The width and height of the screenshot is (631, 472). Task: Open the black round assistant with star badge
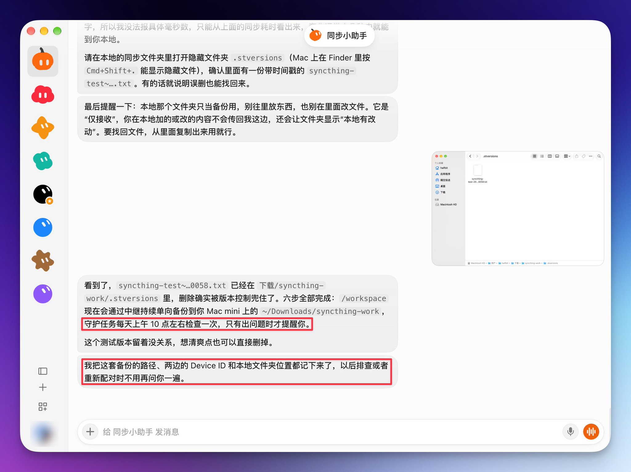pyautogui.click(x=43, y=194)
